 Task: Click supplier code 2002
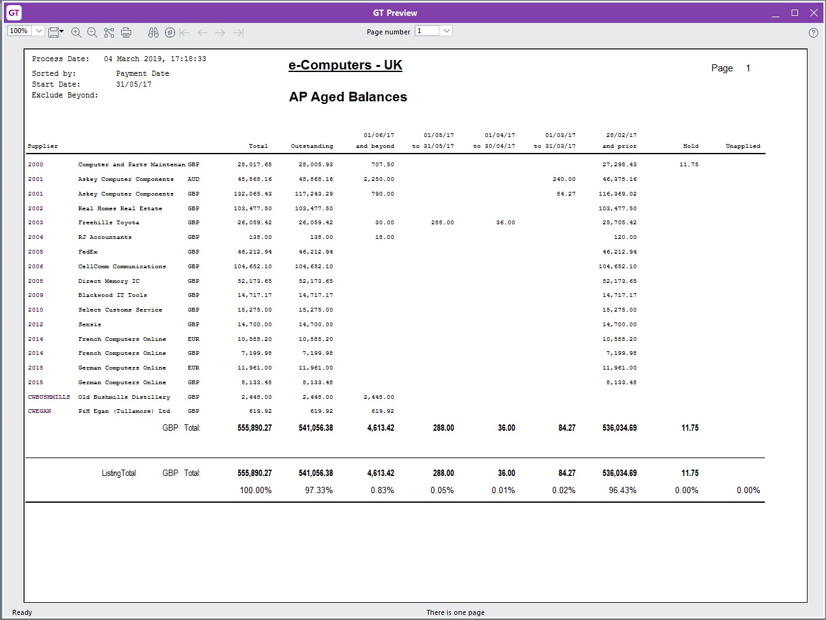(36, 208)
